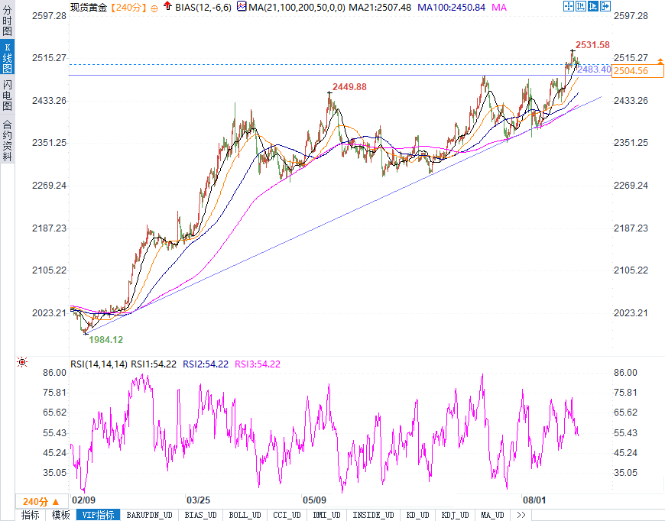
Task: Apply the BOLL_UD indicator
Action: 245,515
